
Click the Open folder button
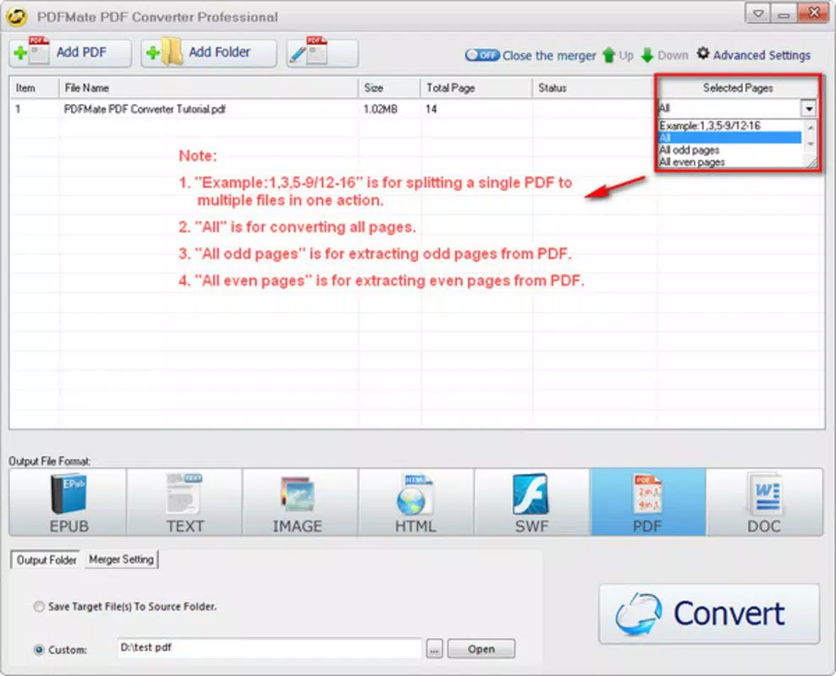coord(481,649)
